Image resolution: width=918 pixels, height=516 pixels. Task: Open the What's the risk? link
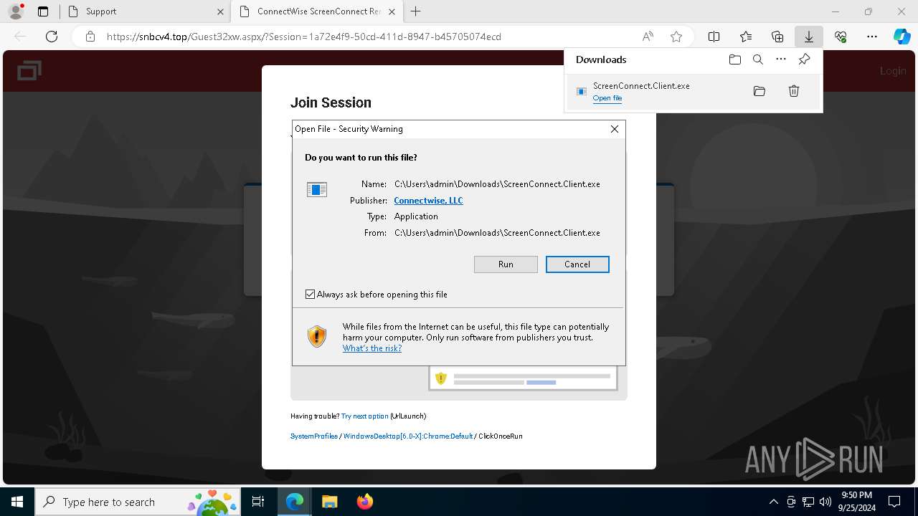pyautogui.click(x=372, y=348)
